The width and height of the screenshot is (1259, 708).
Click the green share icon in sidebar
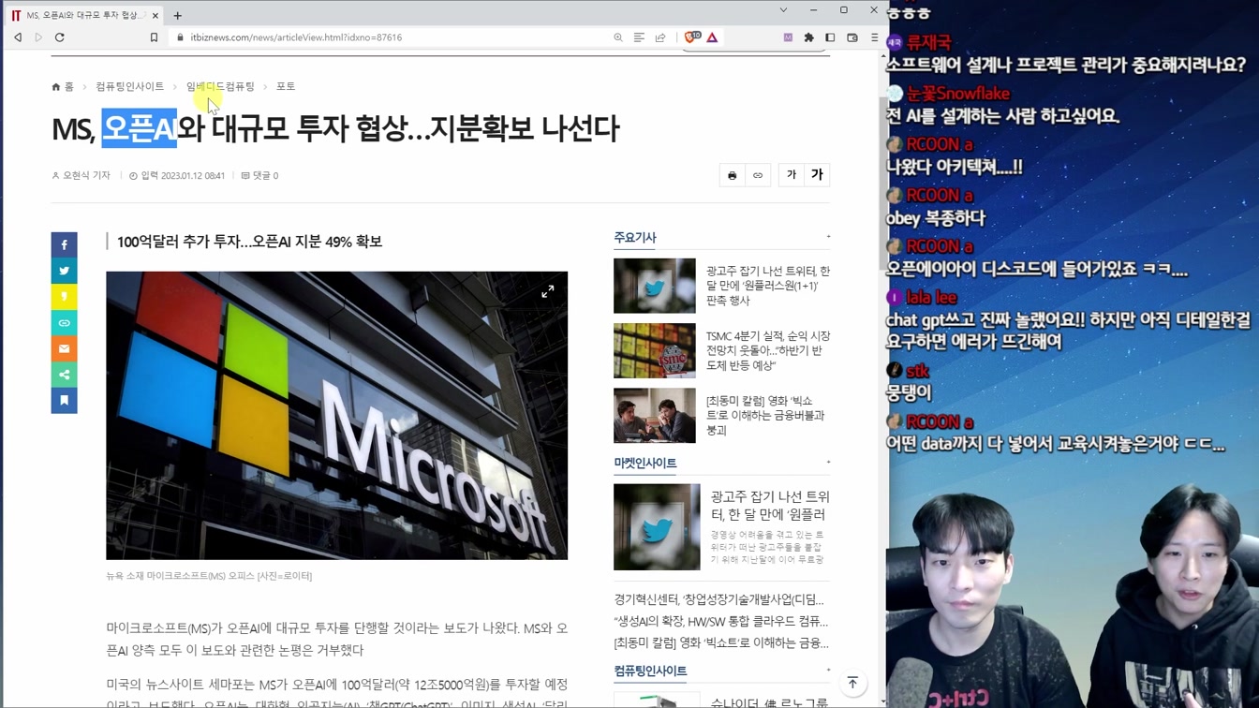(x=65, y=375)
